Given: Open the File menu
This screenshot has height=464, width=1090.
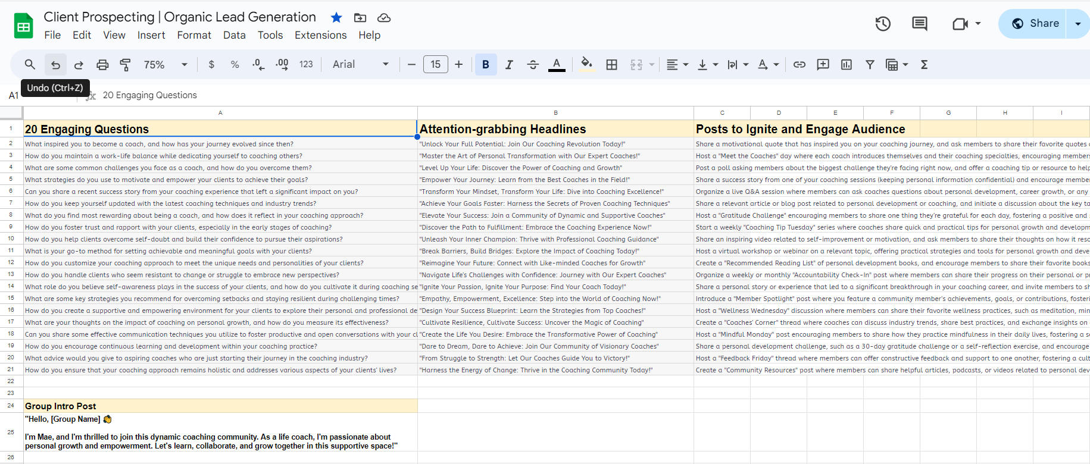Looking at the screenshot, I should point(52,35).
